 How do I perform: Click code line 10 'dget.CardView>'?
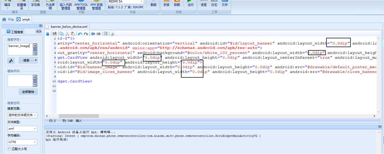(x=75, y=81)
